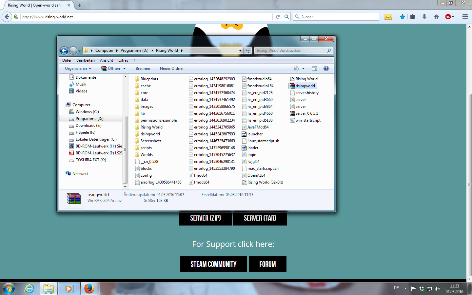Select Downloads (E:) drive in sidebar
The image size is (472, 295).
pos(88,126)
